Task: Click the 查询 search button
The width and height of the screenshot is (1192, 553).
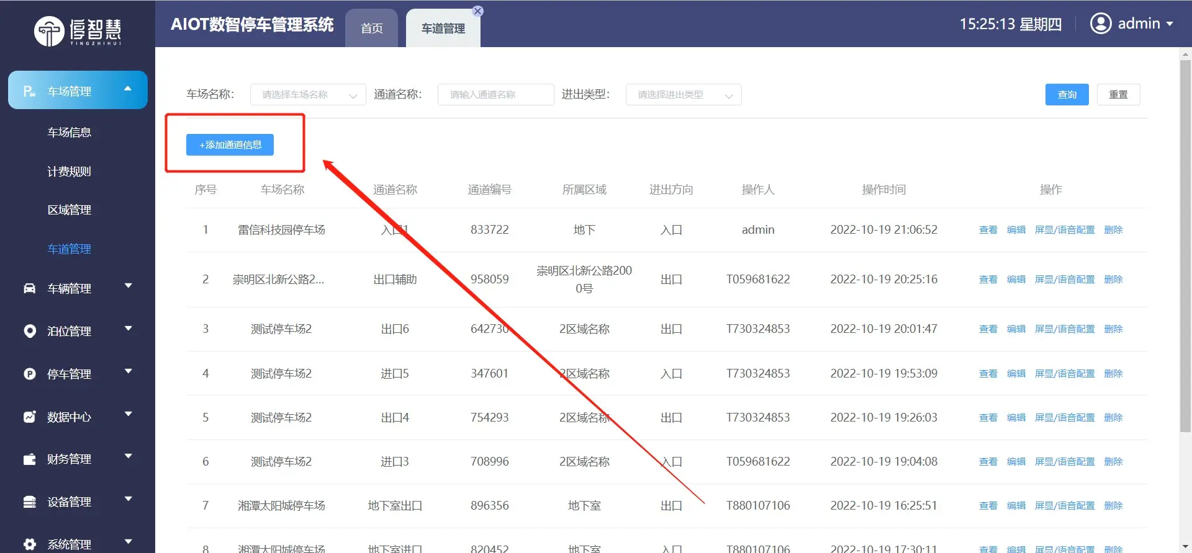Action: 1067,94
